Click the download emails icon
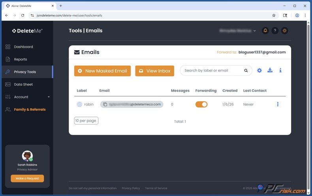Screen dimensions: 312x196 270,70
